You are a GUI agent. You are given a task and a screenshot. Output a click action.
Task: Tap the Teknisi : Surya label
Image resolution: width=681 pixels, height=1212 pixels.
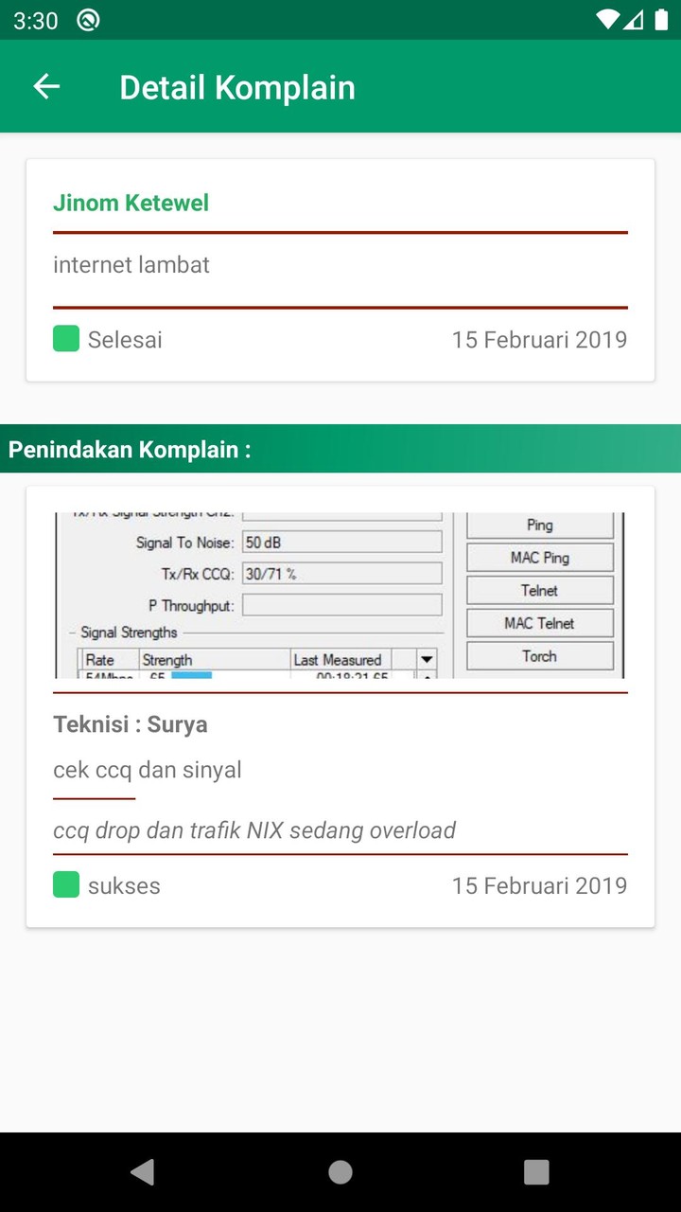(131, 724)
